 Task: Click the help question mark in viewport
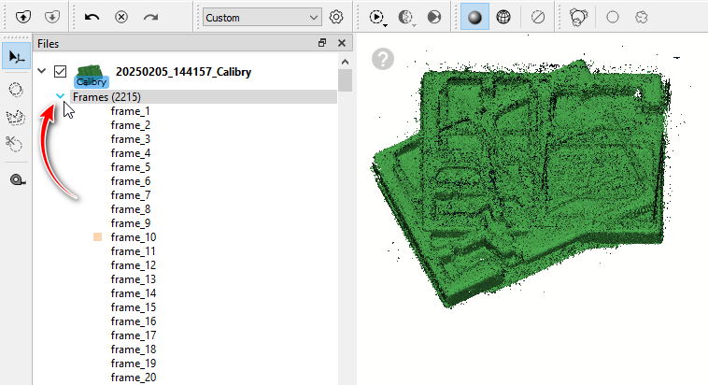pyautogui.click(x=383, y=59)
